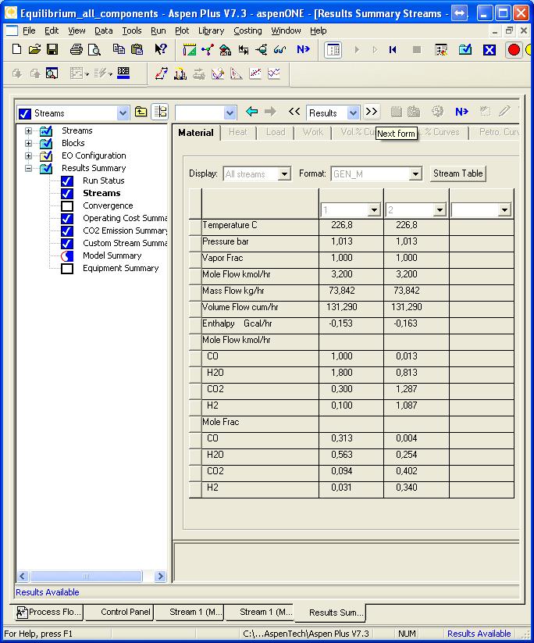The width and height of the screenshot is (534, 643).
Task: Open the empty third stream column dropdown
Action: tap(504, 210)
